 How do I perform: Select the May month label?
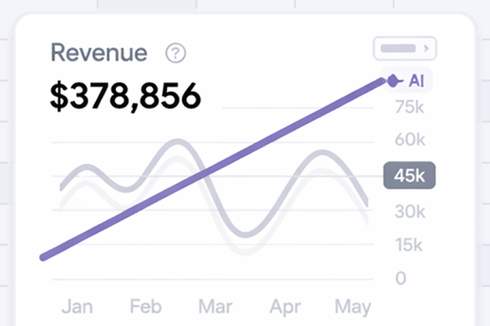click(353, 306)
